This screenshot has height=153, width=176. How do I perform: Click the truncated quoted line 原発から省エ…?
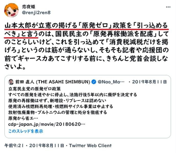point(23,118)
